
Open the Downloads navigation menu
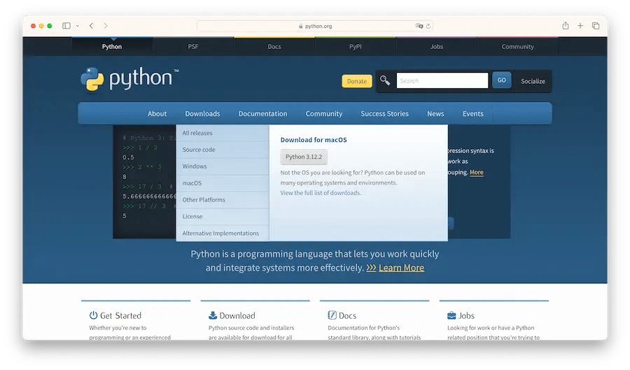202,113
